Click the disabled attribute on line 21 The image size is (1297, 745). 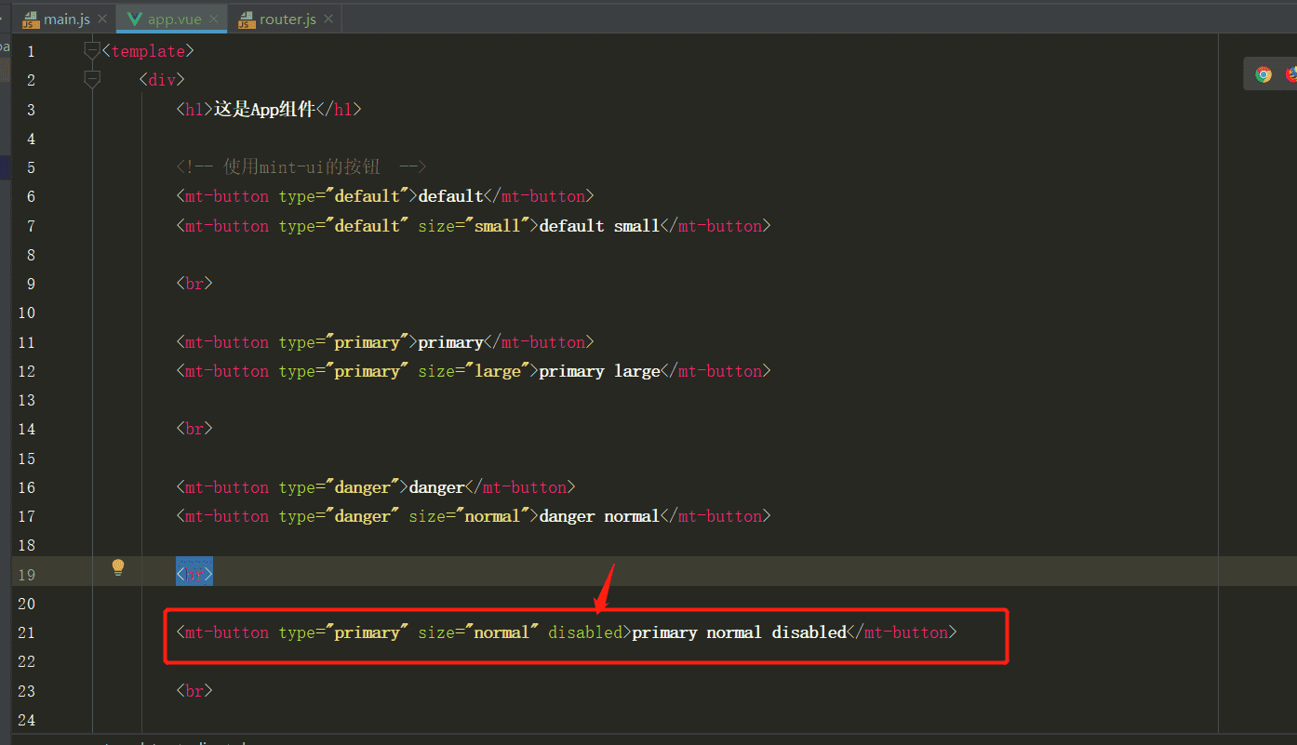click(585, 632)
